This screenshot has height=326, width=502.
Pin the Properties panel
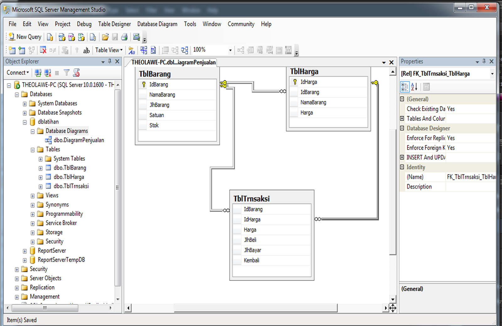[x=484, y=61]
